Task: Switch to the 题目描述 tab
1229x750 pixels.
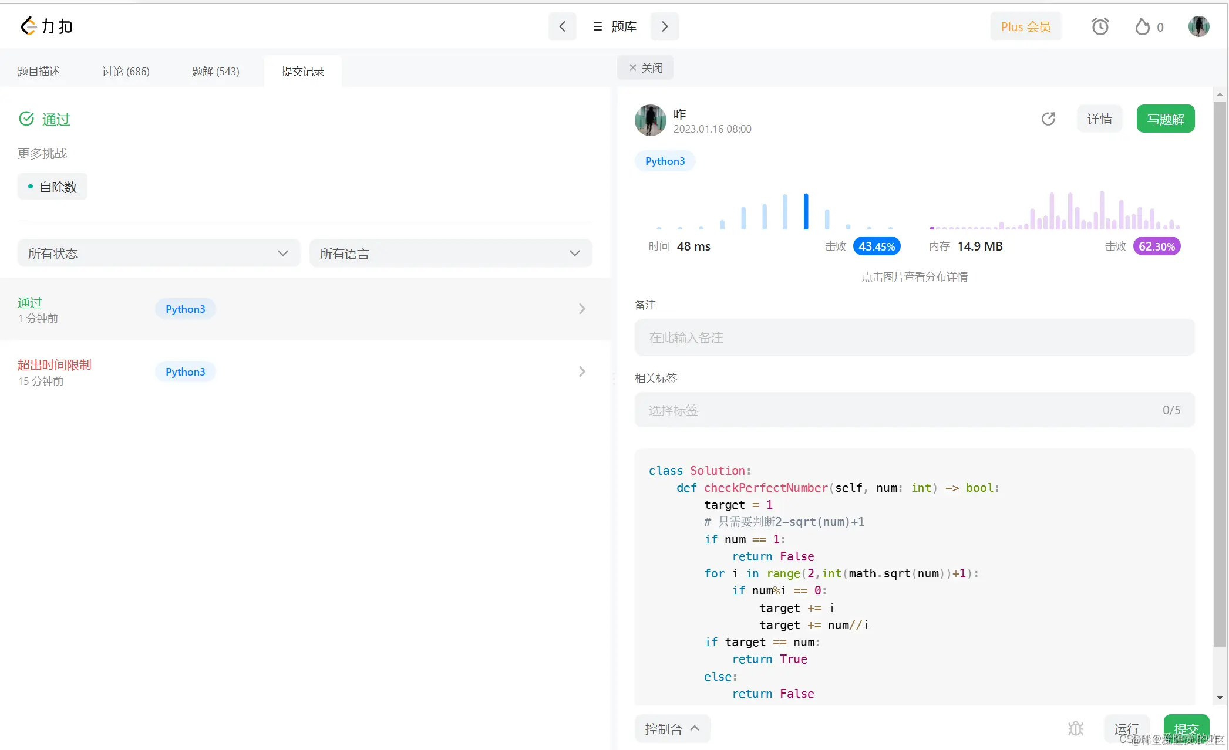Action: point(39,72)
